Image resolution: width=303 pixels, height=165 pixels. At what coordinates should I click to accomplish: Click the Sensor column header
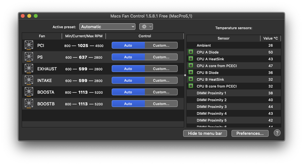pyautogui.click(x=223, y=38)
